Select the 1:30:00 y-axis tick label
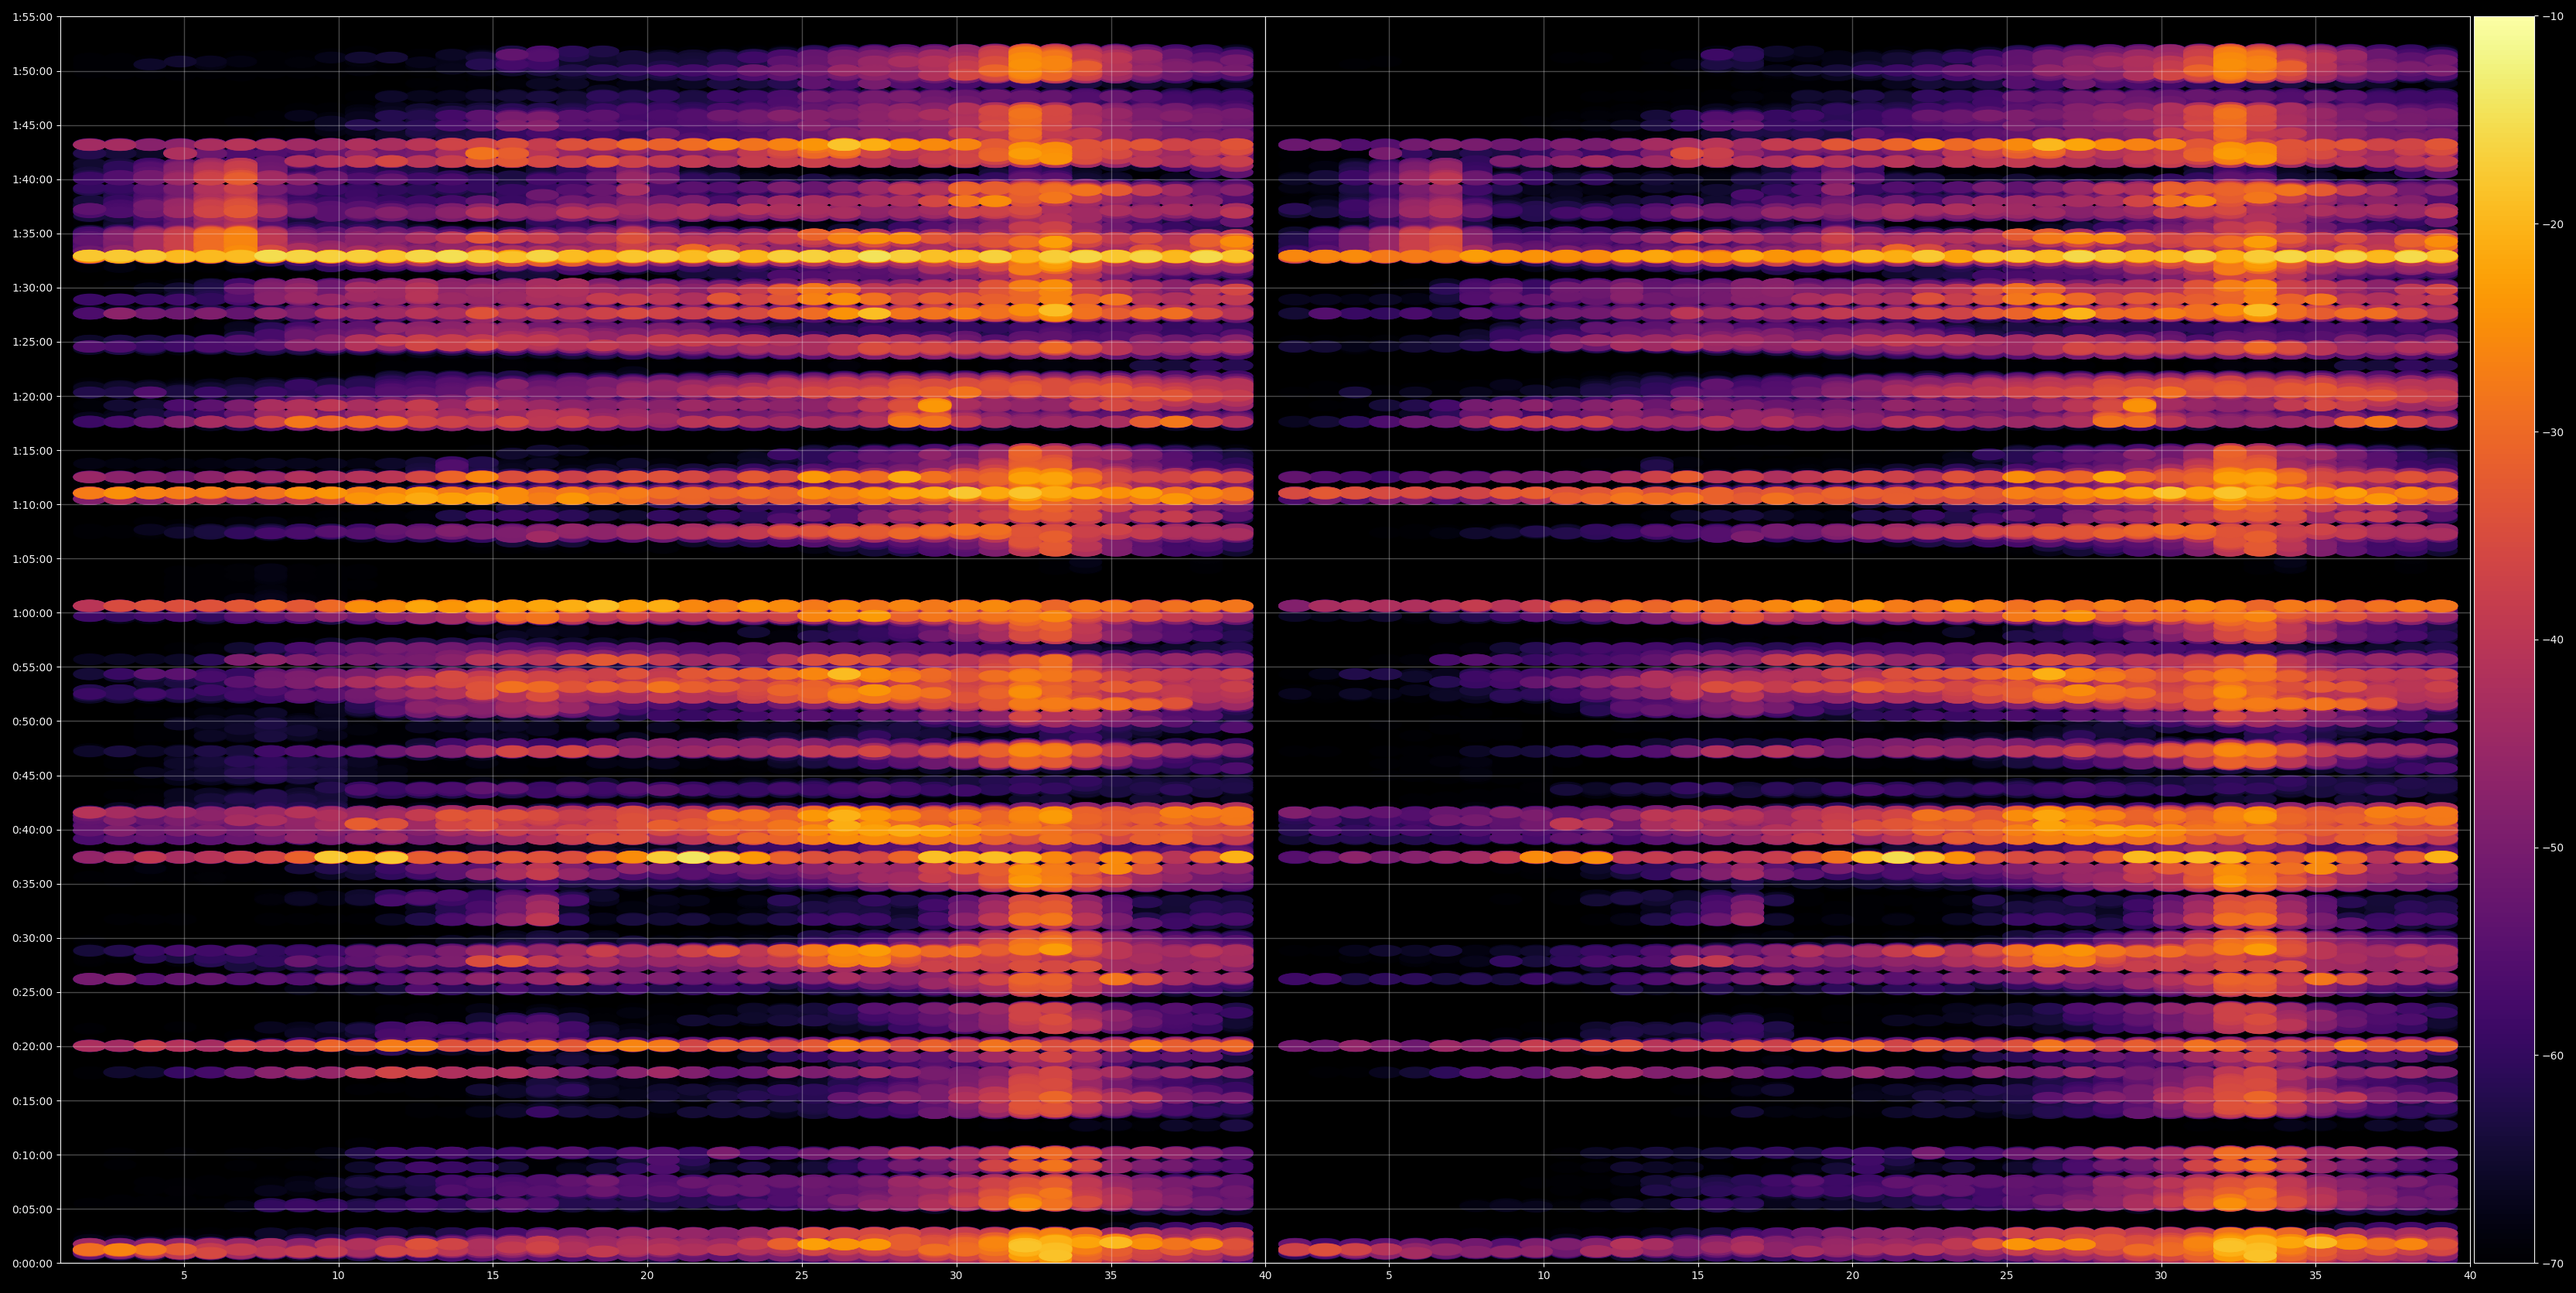The width and height of the screenshot is (2576, 1293). [32, 288]
